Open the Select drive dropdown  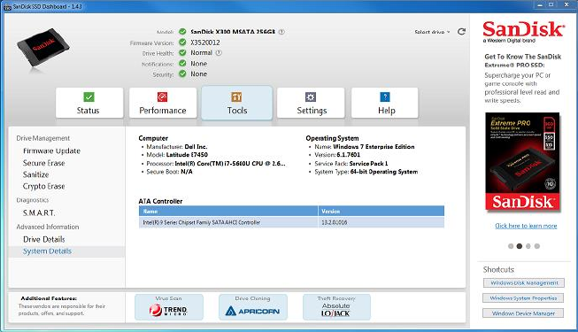coord(432,32)
